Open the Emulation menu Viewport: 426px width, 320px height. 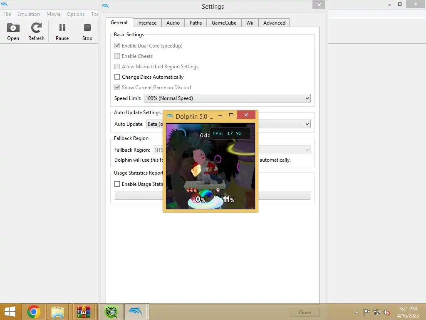(29, 14)
